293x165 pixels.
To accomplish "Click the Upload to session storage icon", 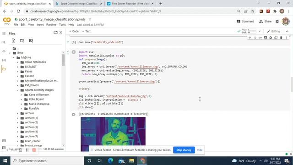I will 13,41.
